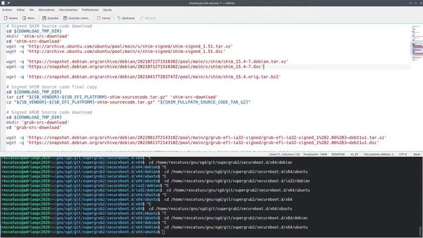Toggle INSERTAR insert mode in status bar
This screenshot has height=238, width=423.
(x=338, y=154)
